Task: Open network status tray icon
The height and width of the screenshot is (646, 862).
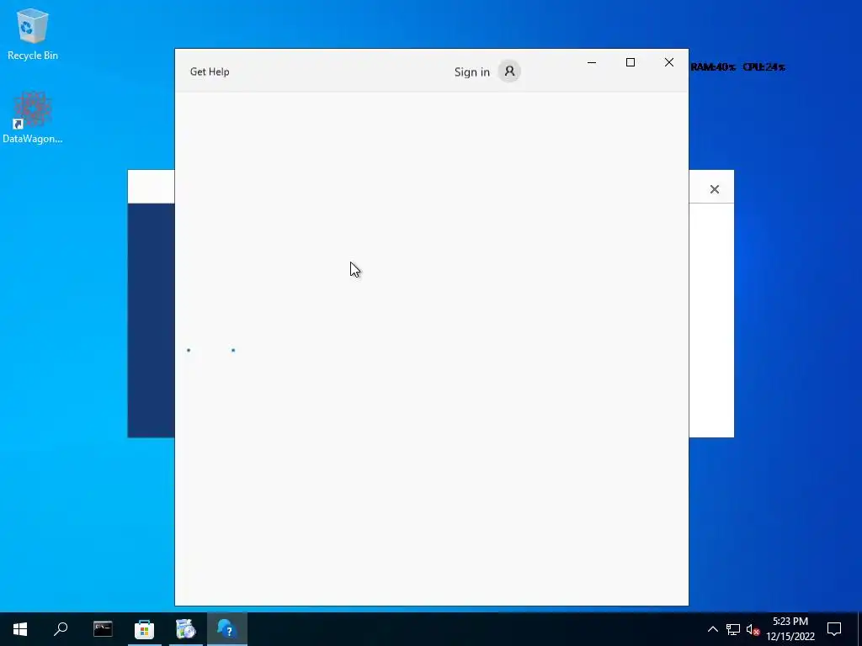Action: 733,629
